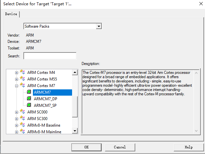
Task: Select ARM Cortex M4 tree row
Action: point(41,73)
